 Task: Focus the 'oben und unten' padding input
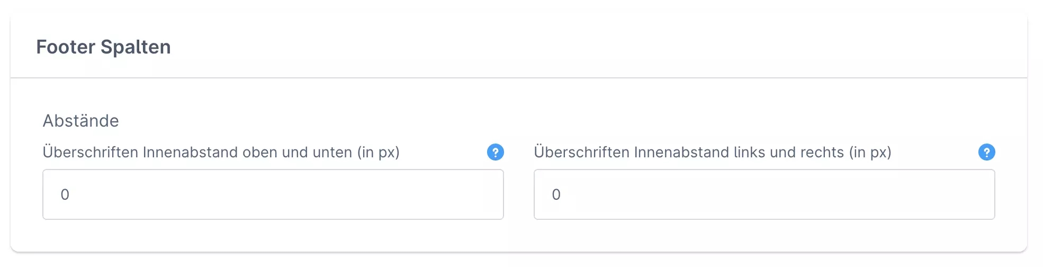[x=273, y=194]
